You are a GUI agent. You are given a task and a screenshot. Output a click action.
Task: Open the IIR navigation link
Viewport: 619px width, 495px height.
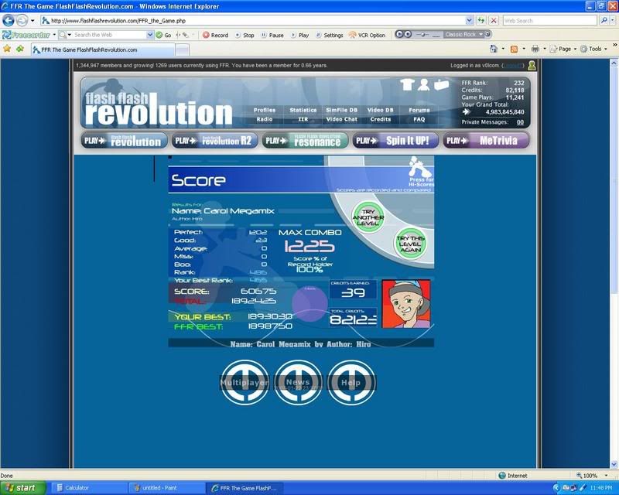point(303,119)
